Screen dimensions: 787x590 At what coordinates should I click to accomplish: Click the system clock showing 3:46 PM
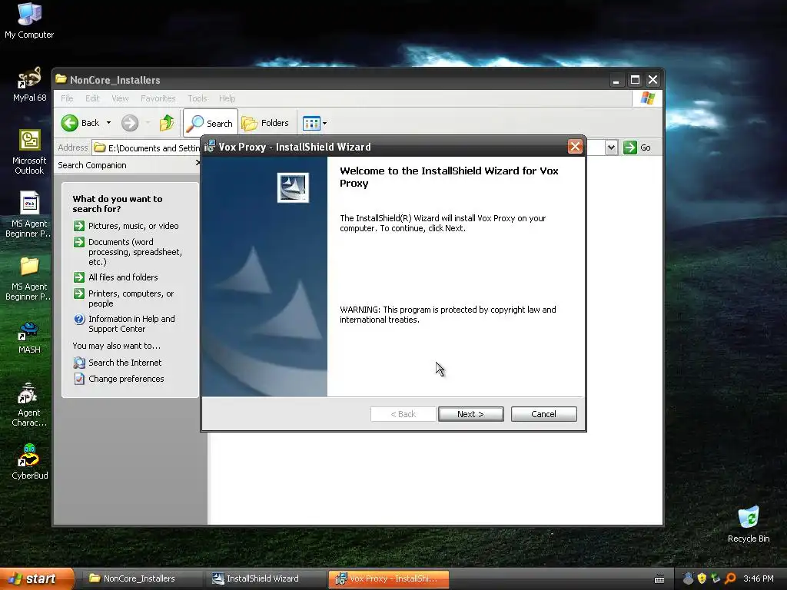[759, 578]
